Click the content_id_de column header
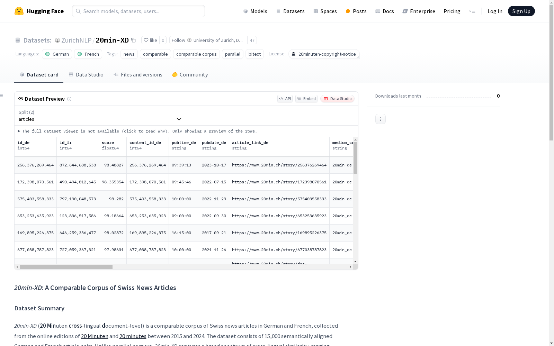The image size is (554, 346). pos(148,147)
